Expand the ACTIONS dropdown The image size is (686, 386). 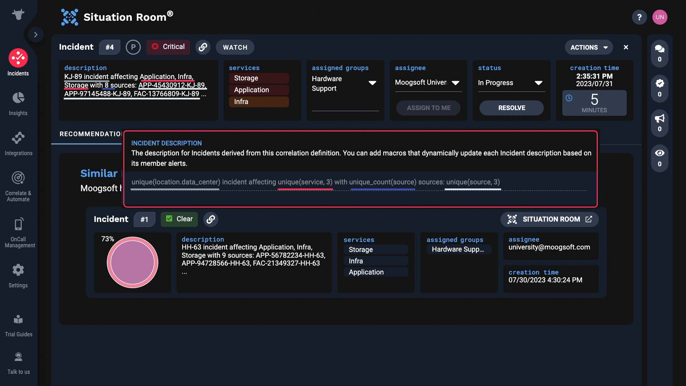[589, 47]
